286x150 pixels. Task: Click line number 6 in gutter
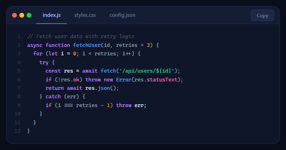[x=19, y=79]
